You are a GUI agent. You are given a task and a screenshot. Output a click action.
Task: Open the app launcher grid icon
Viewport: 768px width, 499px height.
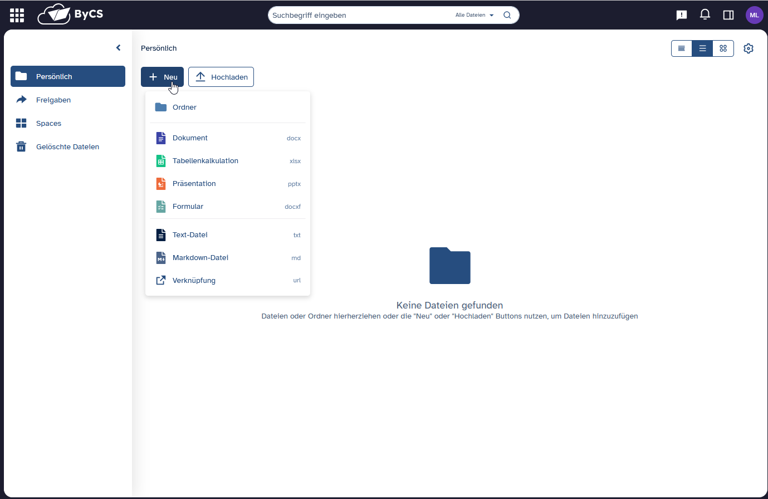point(17,15)
